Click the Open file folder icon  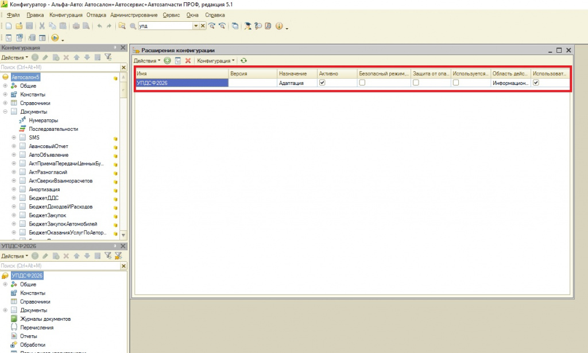[x=19, y=26]
